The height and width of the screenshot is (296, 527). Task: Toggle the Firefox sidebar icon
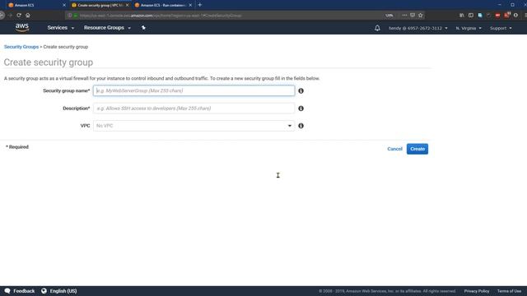click(x=471, y=15)
